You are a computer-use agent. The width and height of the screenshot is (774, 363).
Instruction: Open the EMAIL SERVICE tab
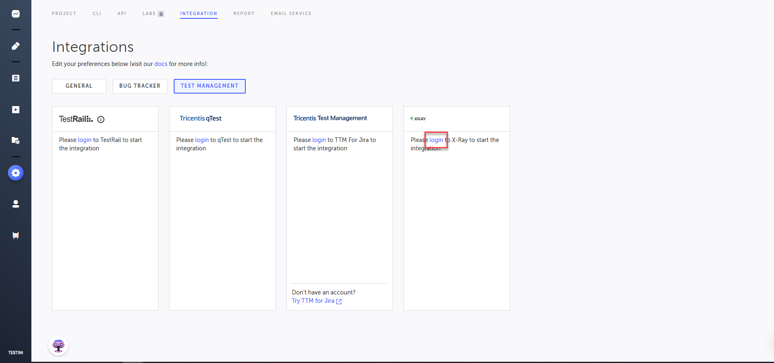291,14
